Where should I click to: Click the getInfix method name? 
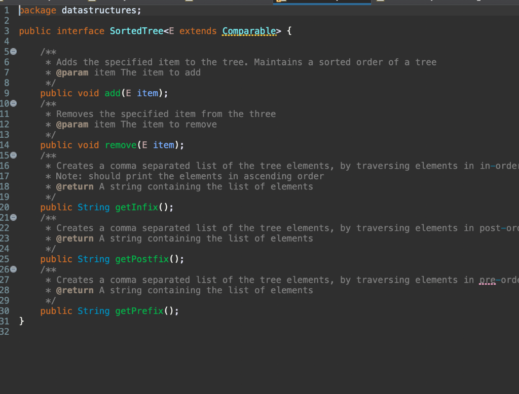tap(137, 208)
